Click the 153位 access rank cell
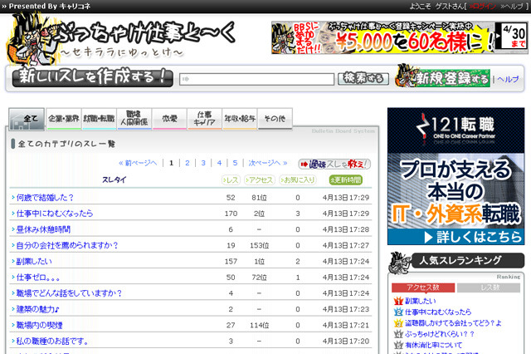531x354 pixels. (260, 245)
